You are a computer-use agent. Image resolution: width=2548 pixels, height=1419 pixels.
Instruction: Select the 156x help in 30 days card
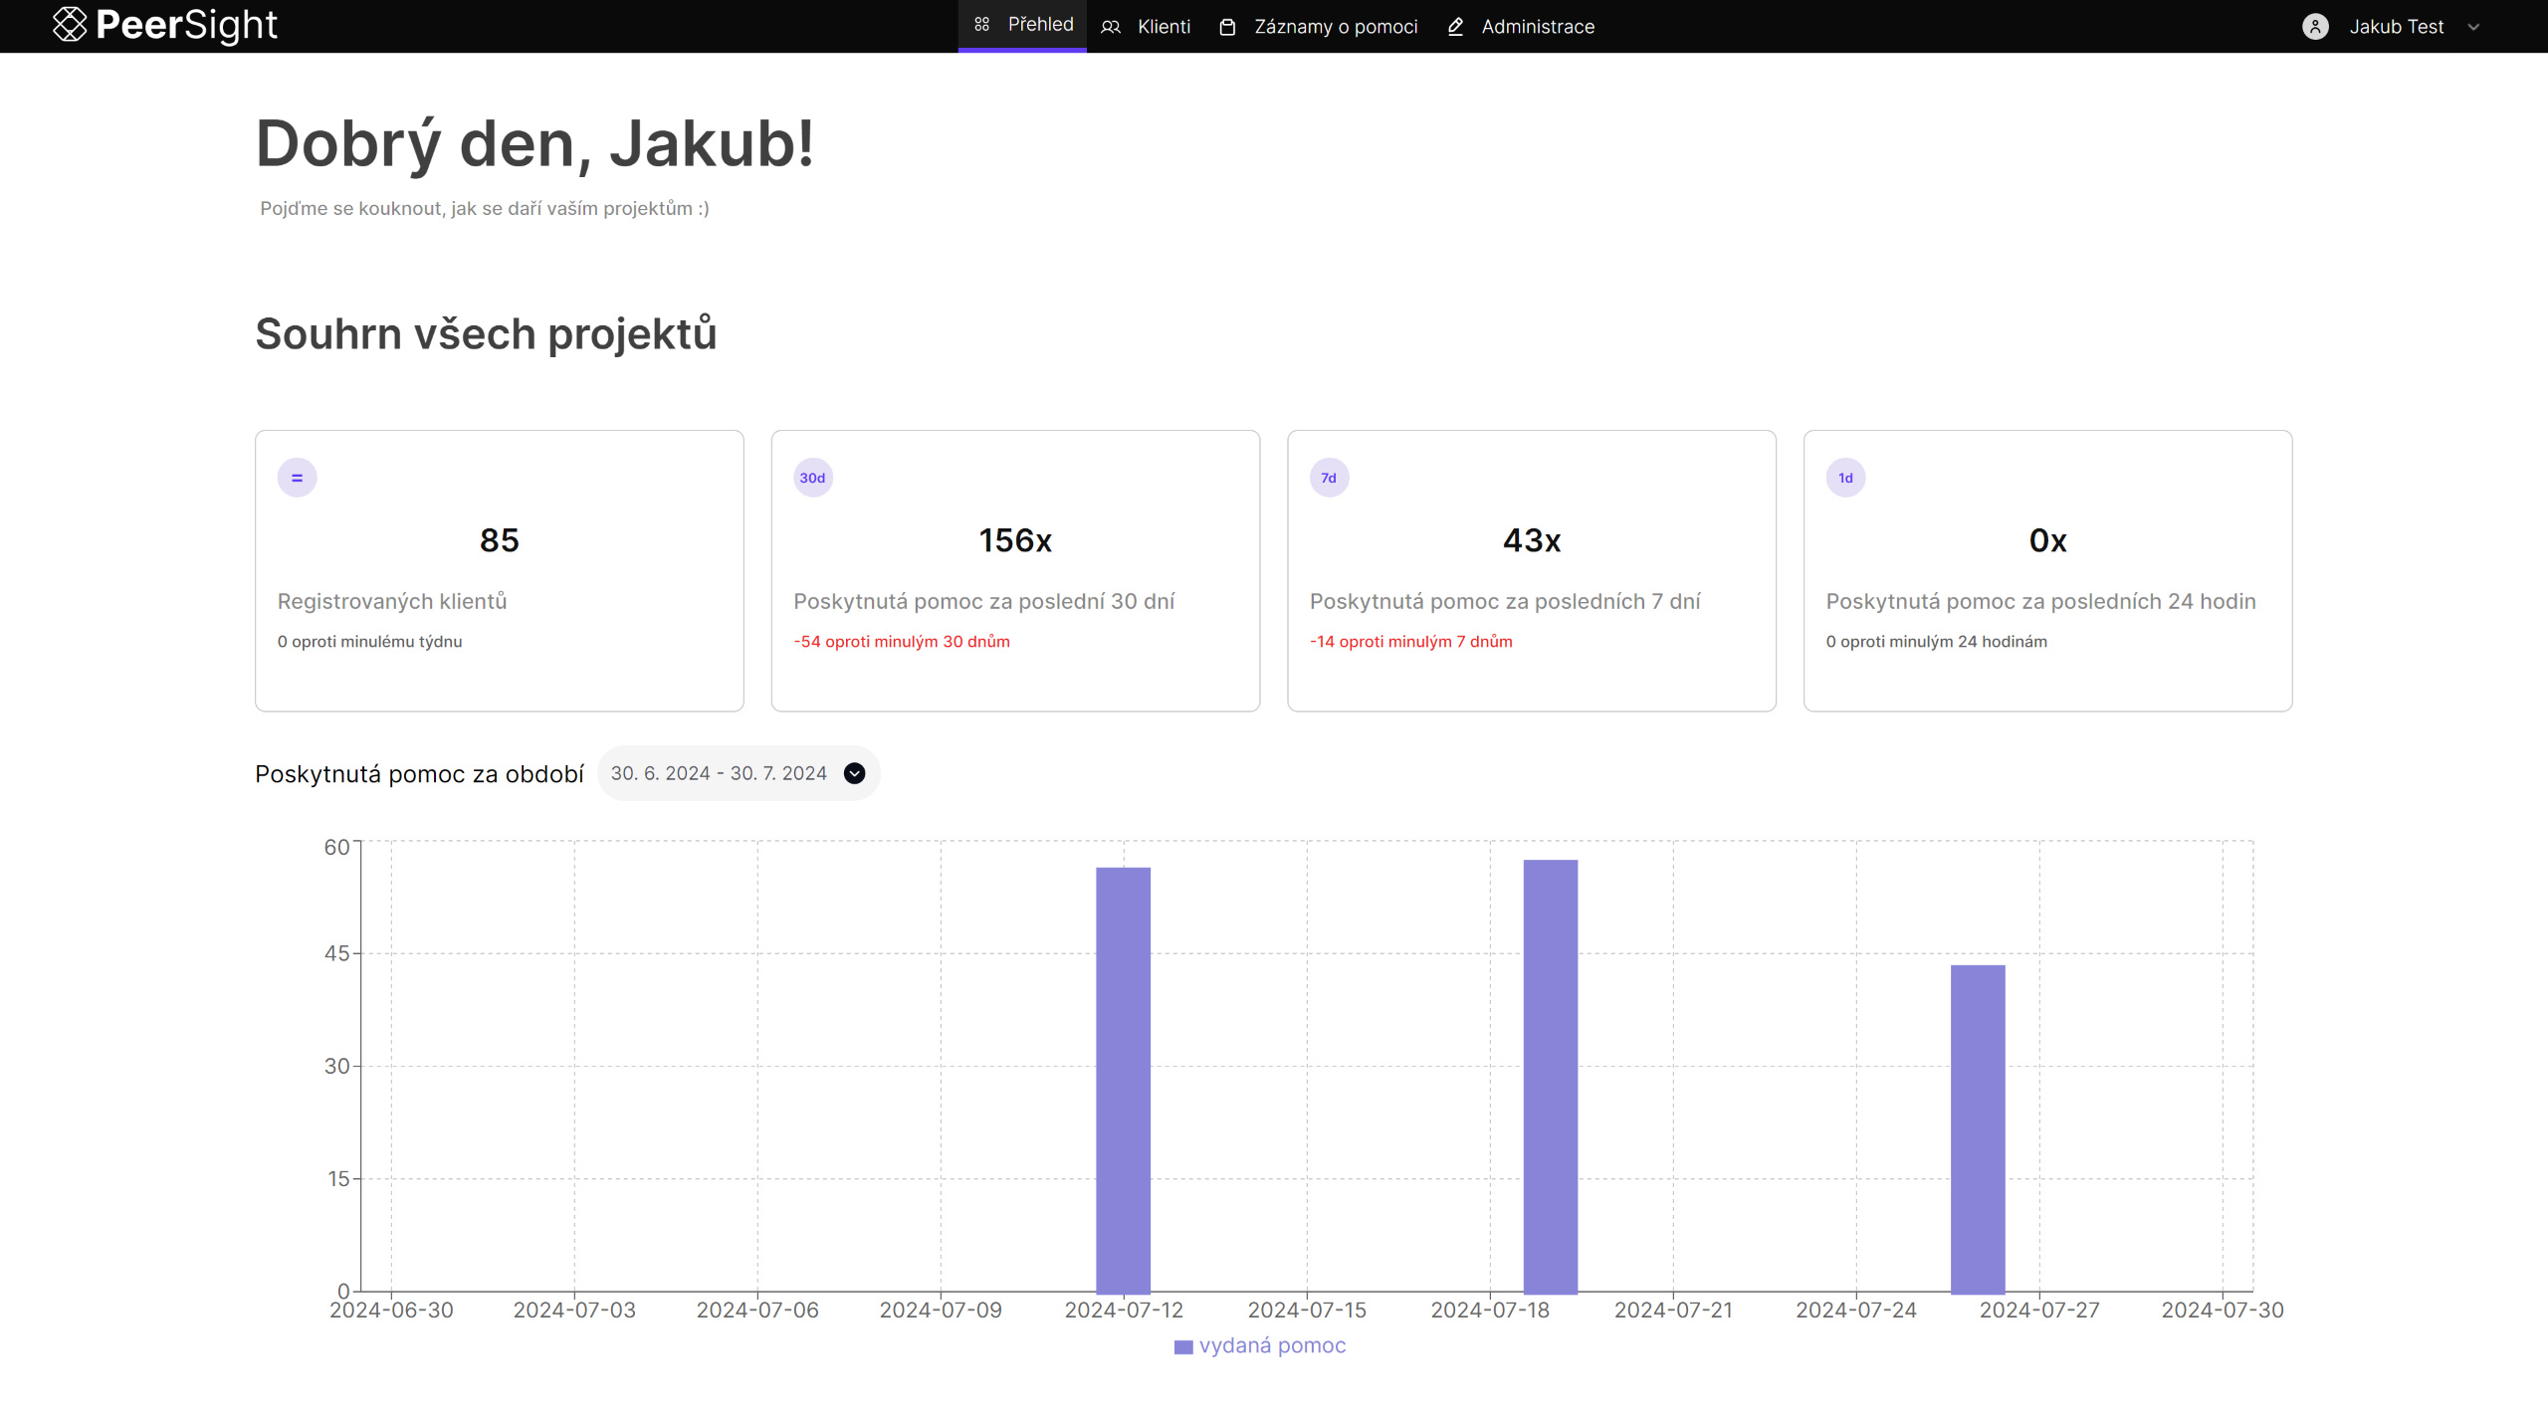tap(1015, 570)
